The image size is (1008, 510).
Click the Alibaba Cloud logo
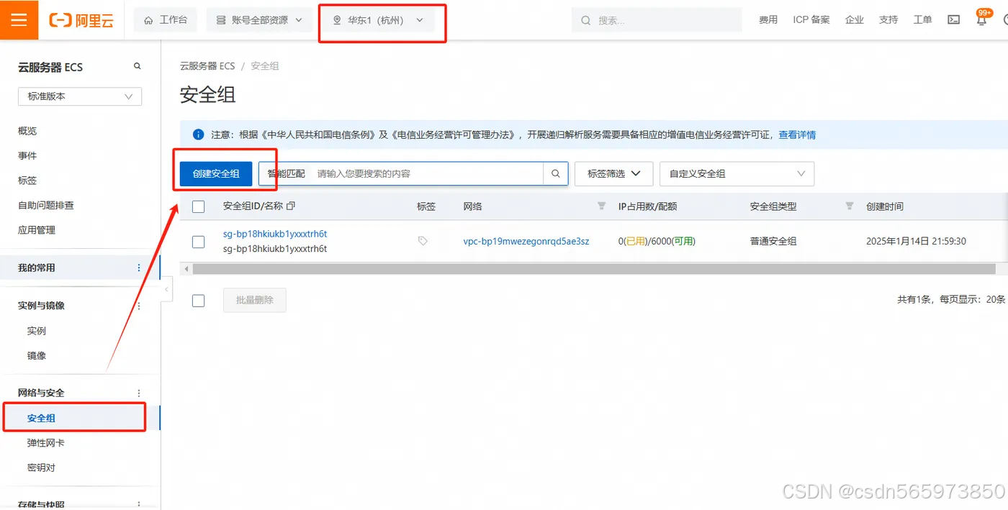click(x=81, y=19)
